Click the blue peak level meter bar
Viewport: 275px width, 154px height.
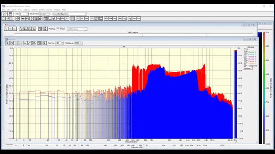pos(235,95)
